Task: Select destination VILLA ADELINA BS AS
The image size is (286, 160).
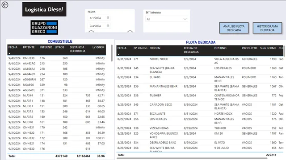Action: click(227, 61)
